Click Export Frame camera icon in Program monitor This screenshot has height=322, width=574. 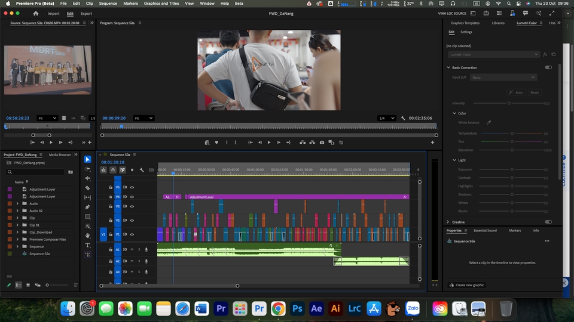point(322,143)
